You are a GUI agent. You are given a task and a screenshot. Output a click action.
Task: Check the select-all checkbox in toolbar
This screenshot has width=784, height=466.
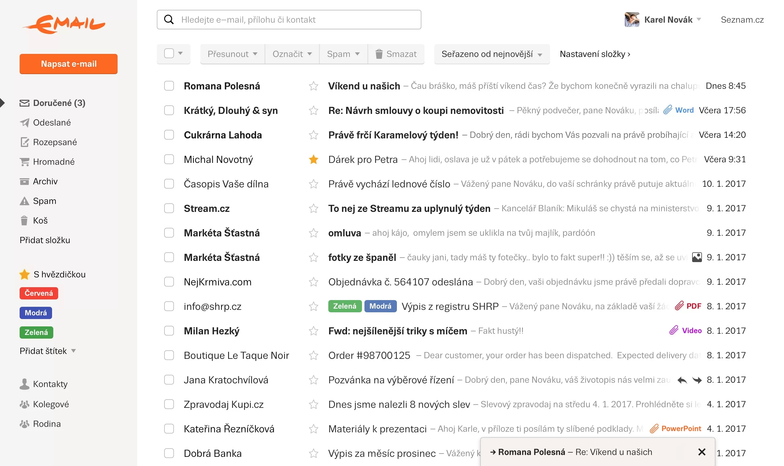tap(169, 53)
